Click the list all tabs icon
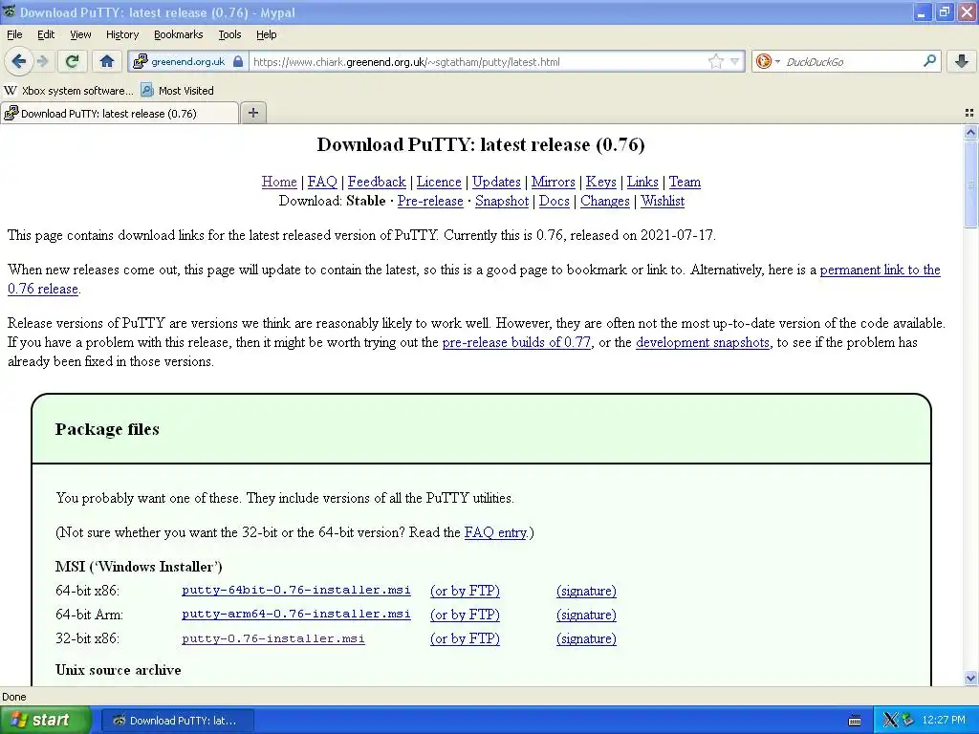The width and height of the screenshot is (979, 734). (969, 113)
